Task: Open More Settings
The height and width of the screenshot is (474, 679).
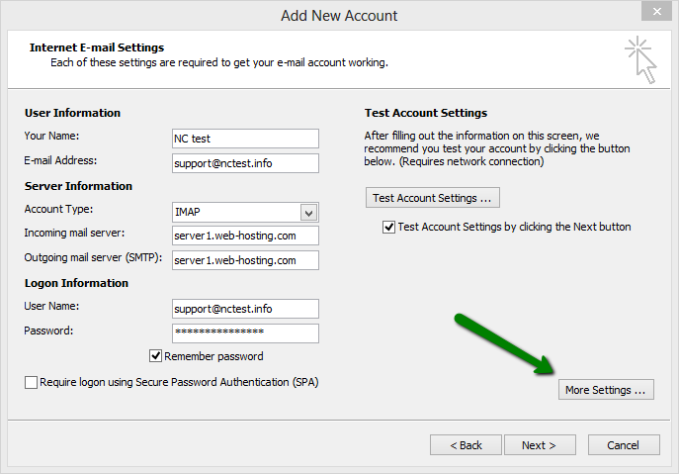Action: pyautogui.click(x=605, y=390)
